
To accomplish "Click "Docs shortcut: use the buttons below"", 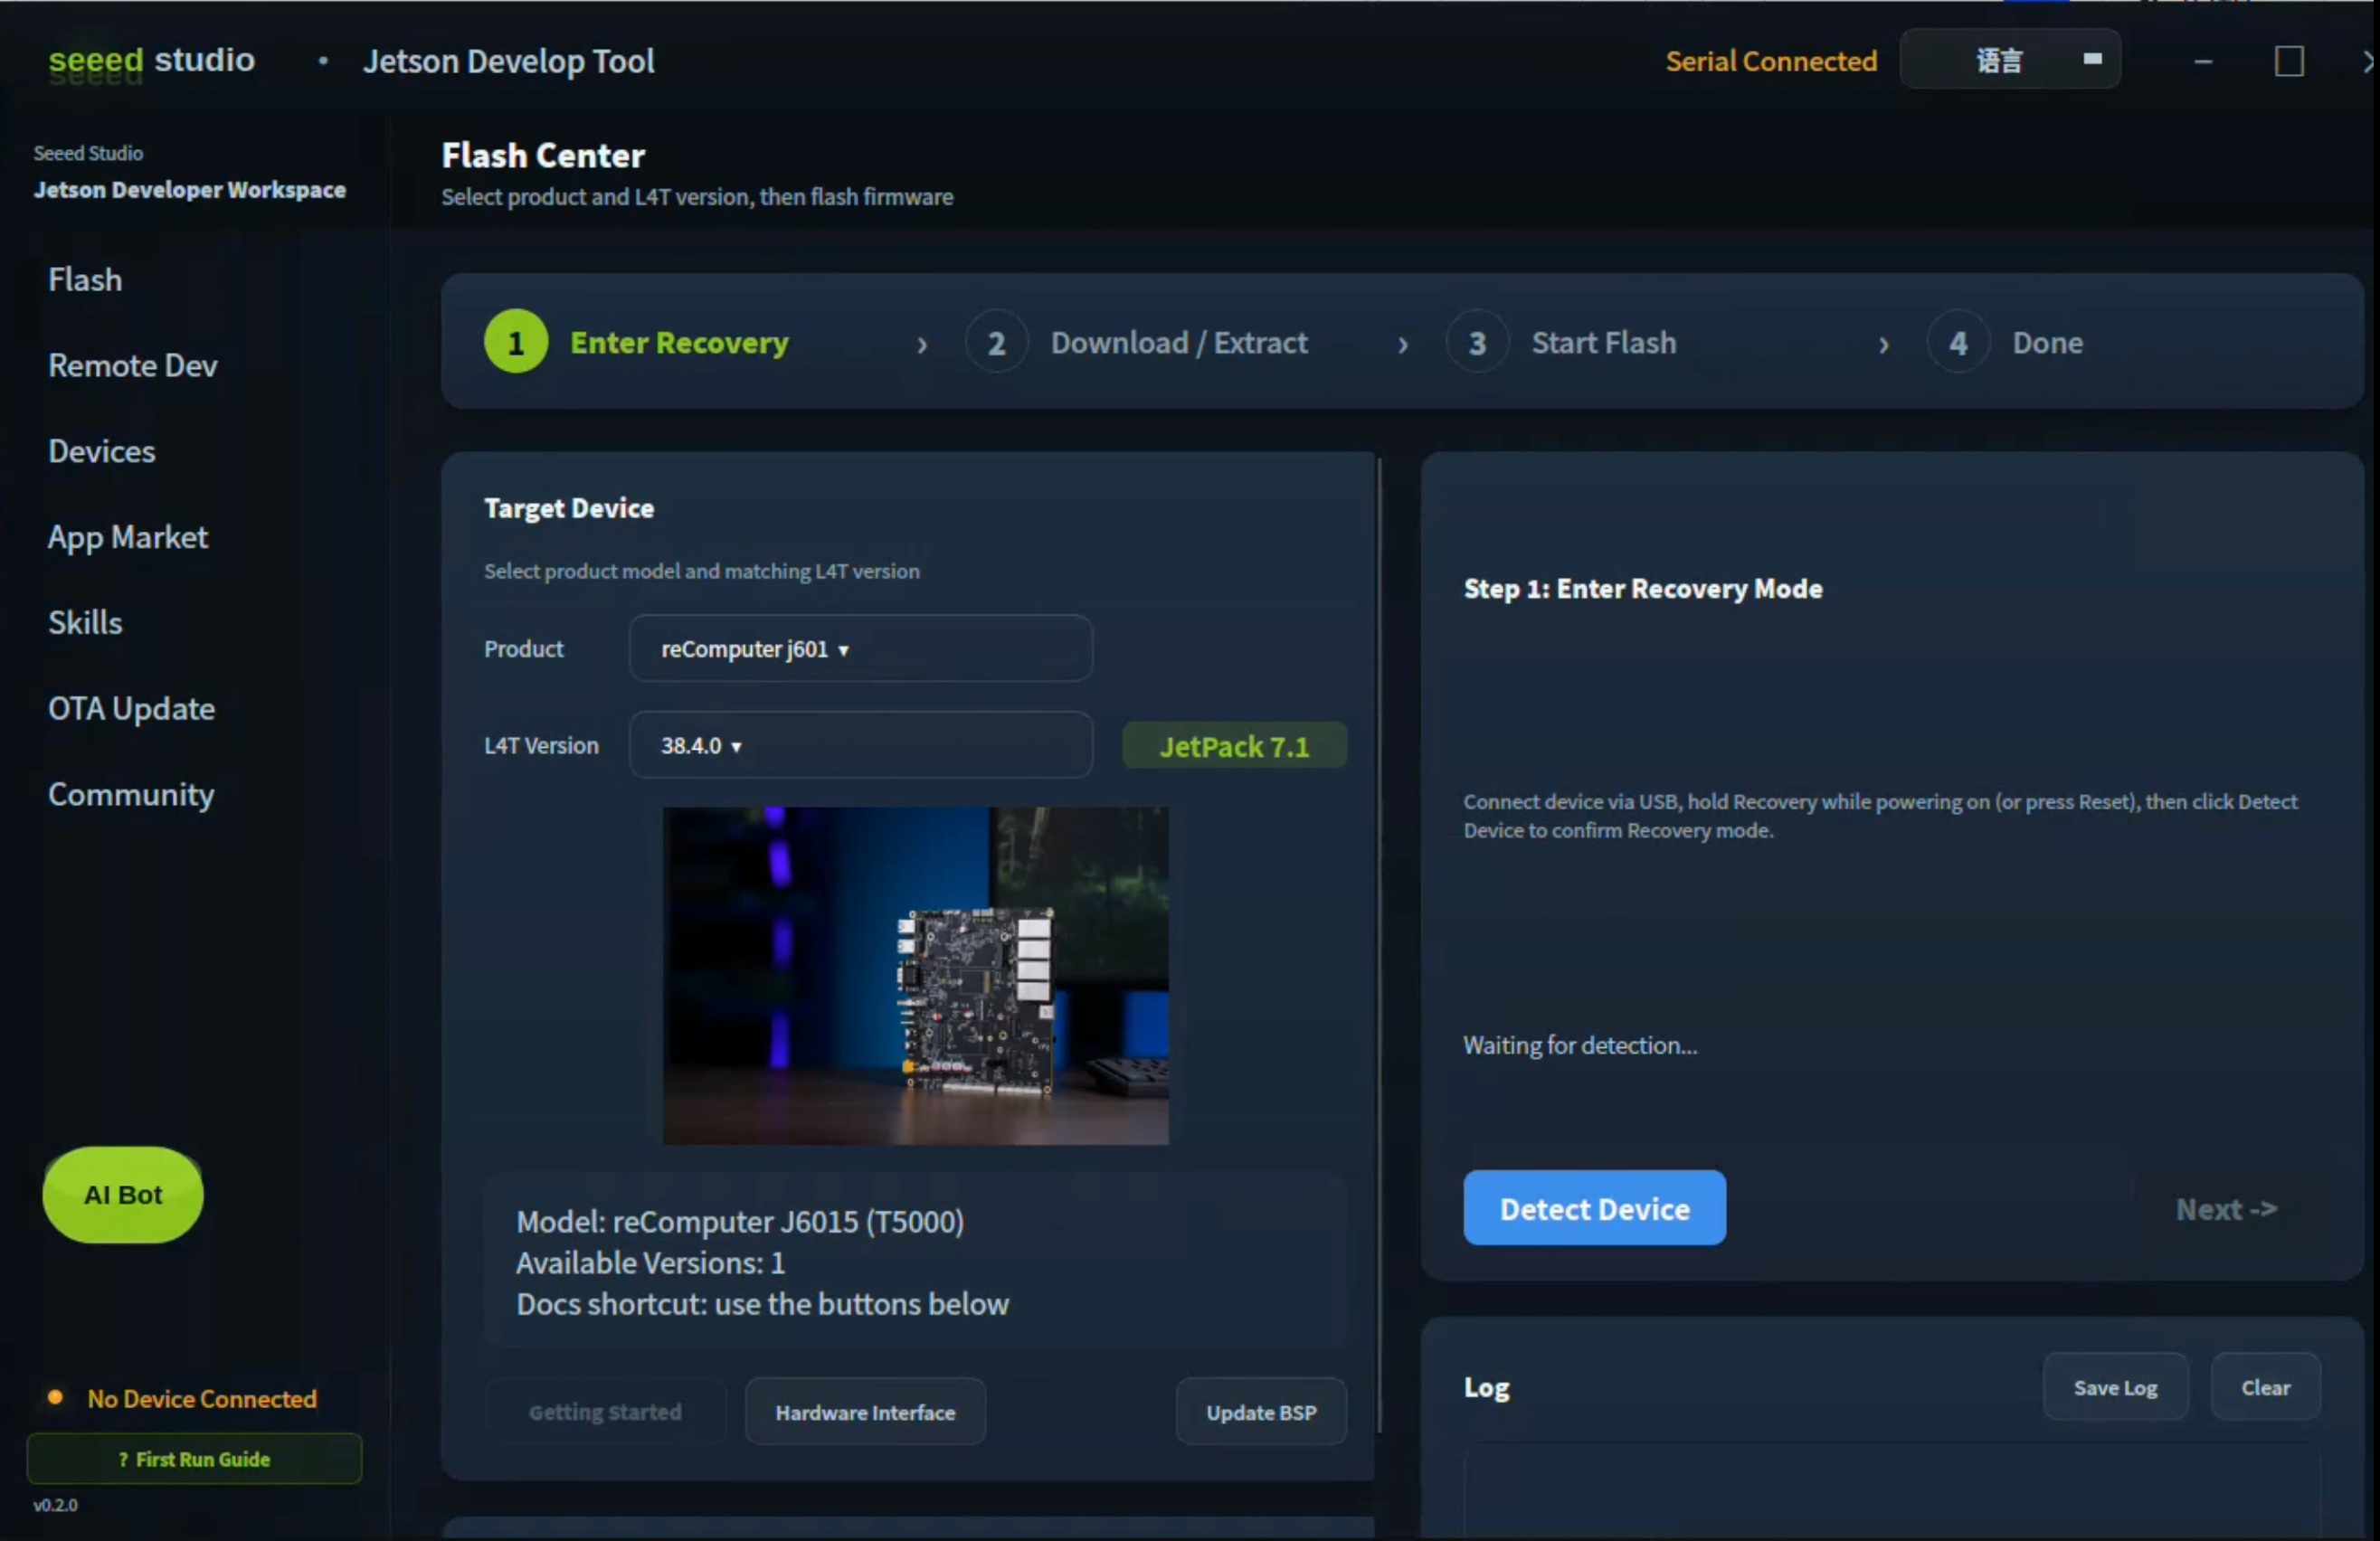I will pos(763,1305).
